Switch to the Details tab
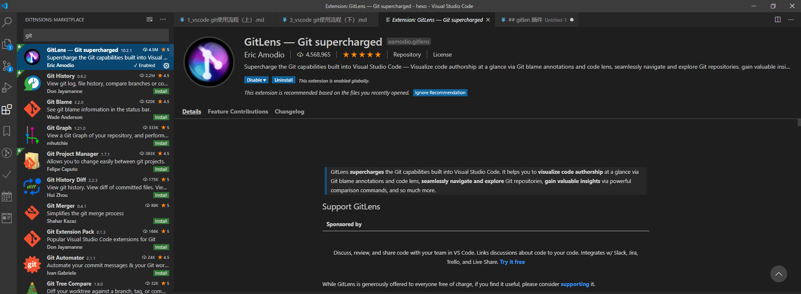This screenshot has height=294, width=801. tap(191, 111)
